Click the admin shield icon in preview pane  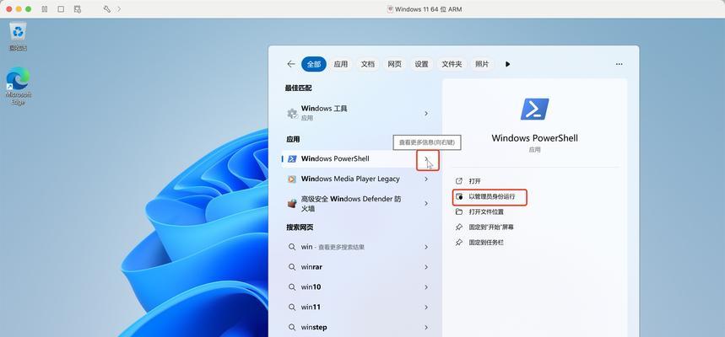pyautogui.click(x=458, y=196)
